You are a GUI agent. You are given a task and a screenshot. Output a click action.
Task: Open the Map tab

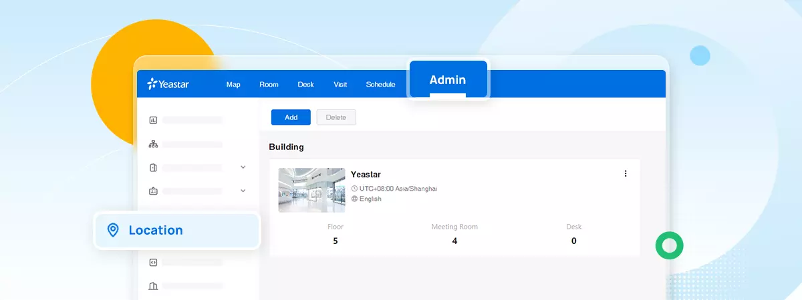coord(233,84)
